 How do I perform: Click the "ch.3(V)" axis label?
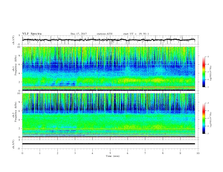pyautogui.click(x=14, y=144)
